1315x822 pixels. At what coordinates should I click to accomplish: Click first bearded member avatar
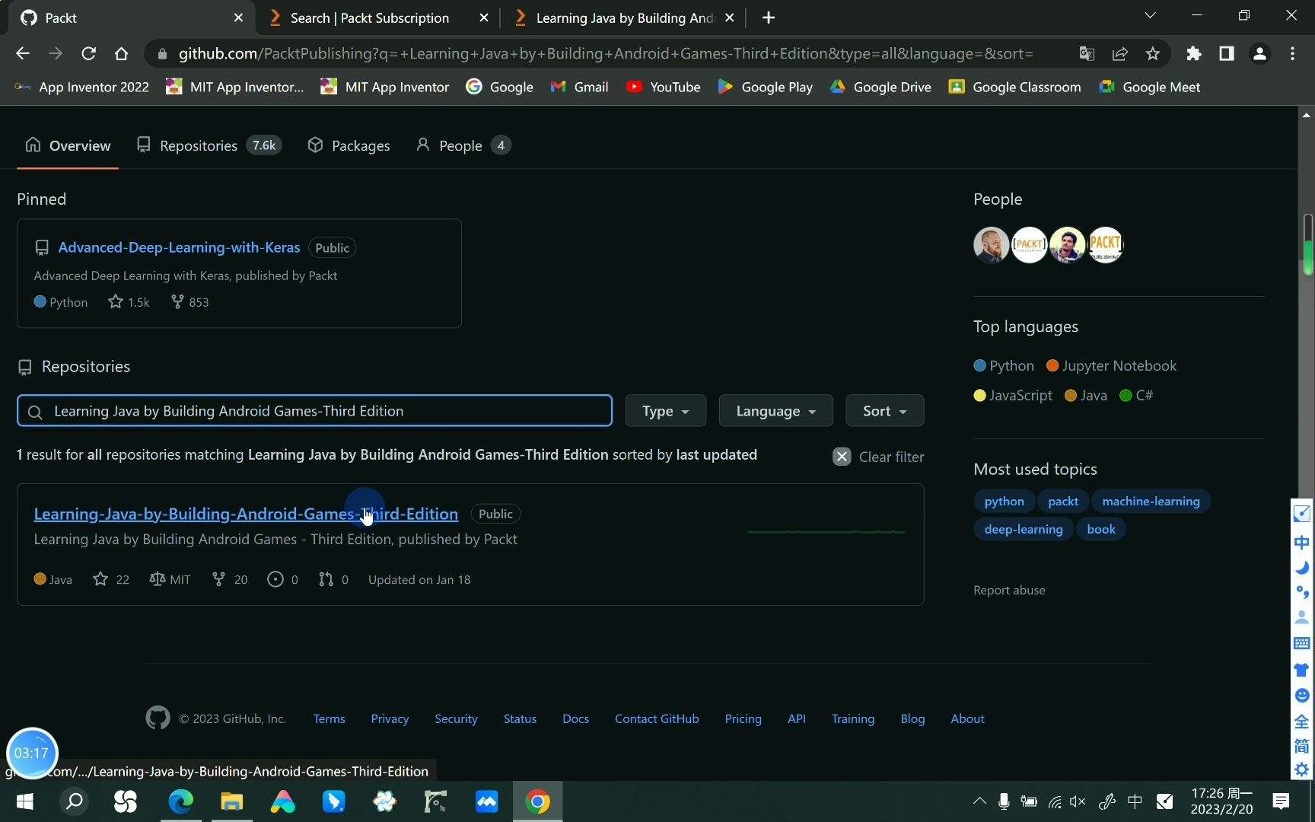point(991,245)
